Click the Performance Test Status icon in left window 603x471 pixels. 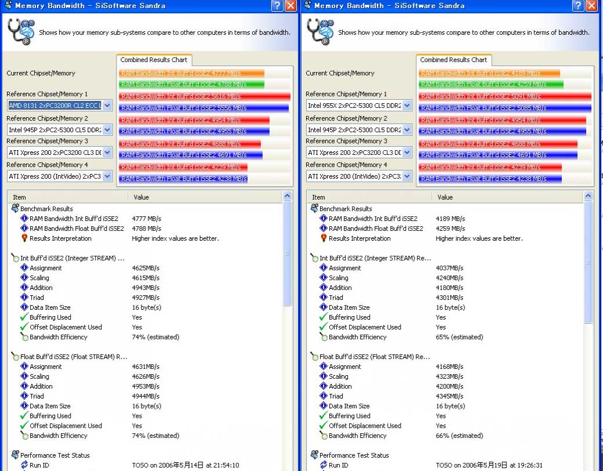tap(15, 455)
